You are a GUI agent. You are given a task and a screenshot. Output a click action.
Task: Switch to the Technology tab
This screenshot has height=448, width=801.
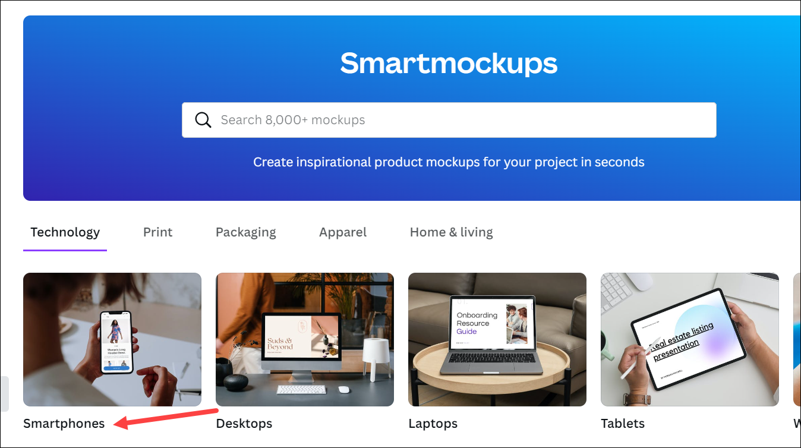point(65,232)
